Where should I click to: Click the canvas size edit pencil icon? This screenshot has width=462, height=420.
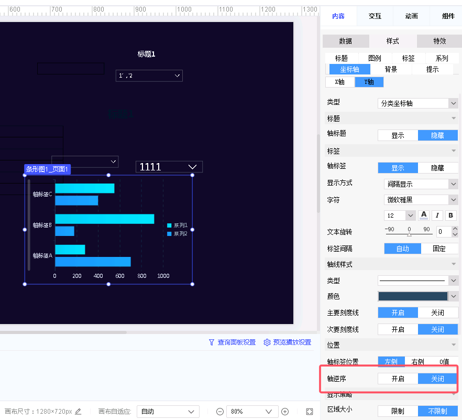tap(78, 412)
